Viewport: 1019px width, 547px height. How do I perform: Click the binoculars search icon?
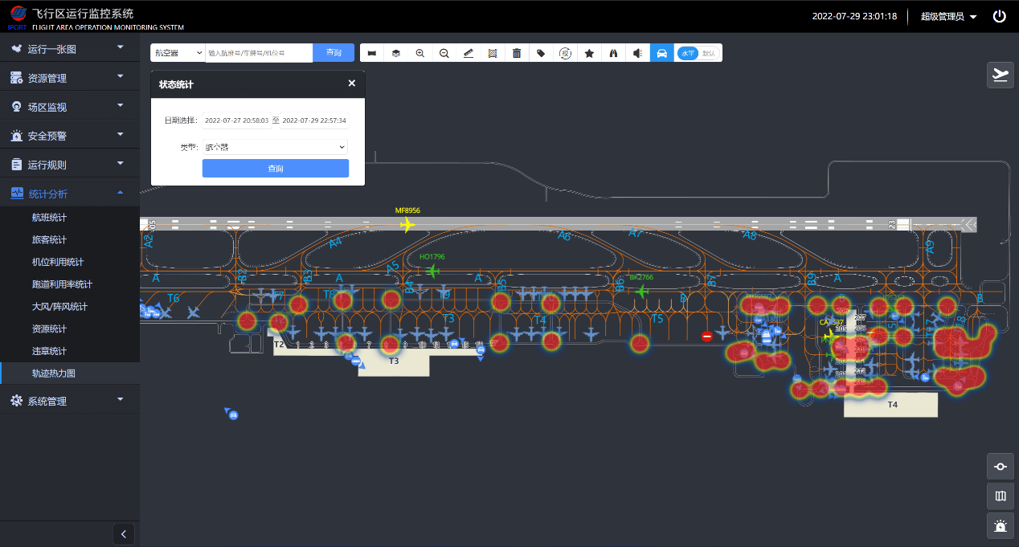pos(613,53)
